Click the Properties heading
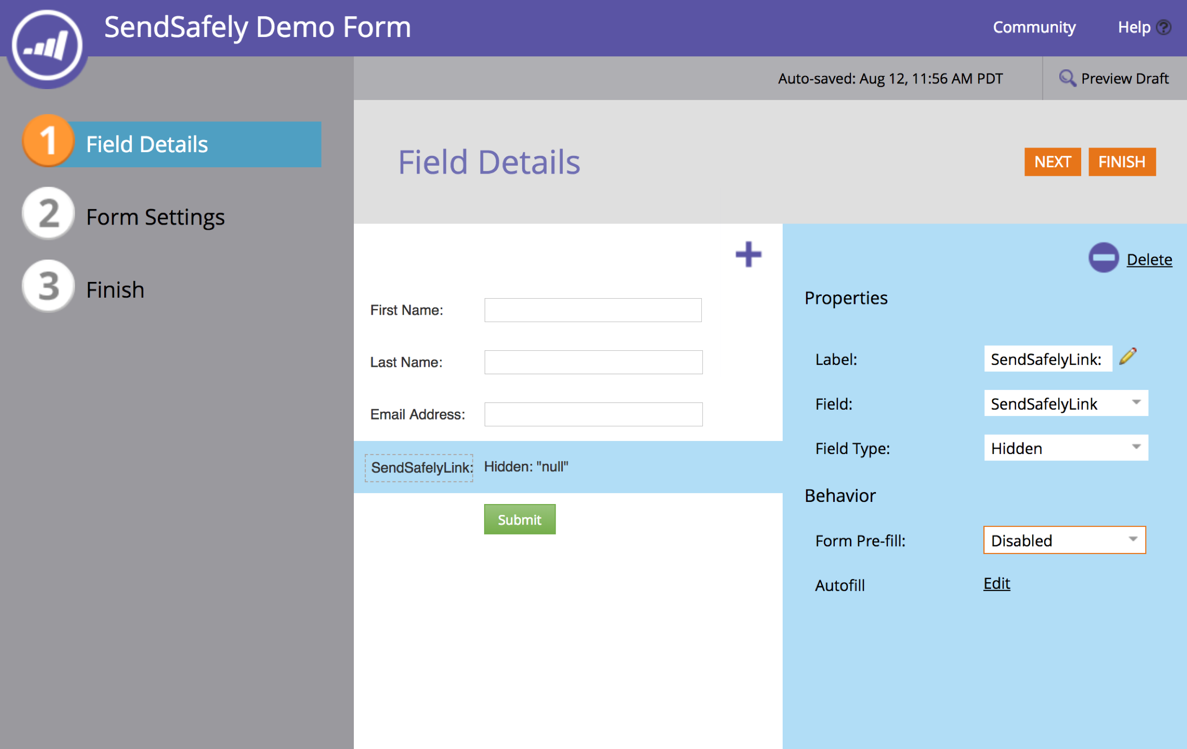 846,298
